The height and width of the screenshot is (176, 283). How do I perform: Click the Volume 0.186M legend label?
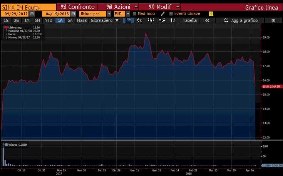(18, 145)
